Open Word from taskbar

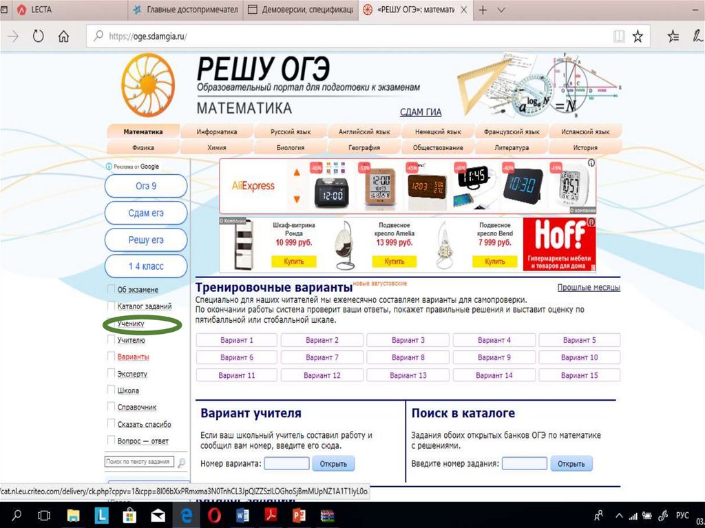point(243,516)
